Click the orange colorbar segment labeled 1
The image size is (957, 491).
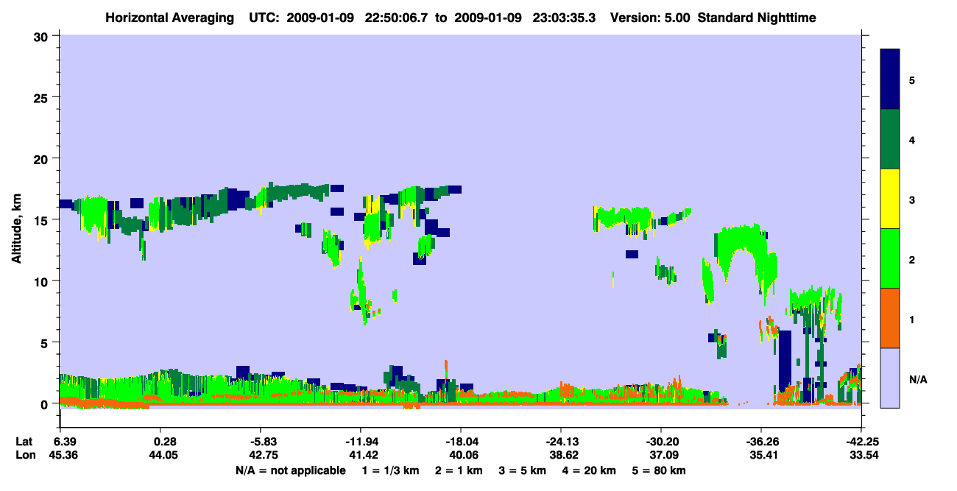[x=890, y=318]
